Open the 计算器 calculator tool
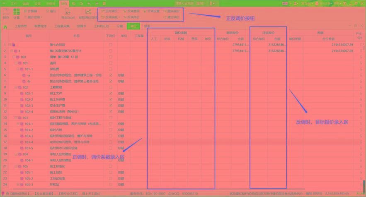 (30, 11)
